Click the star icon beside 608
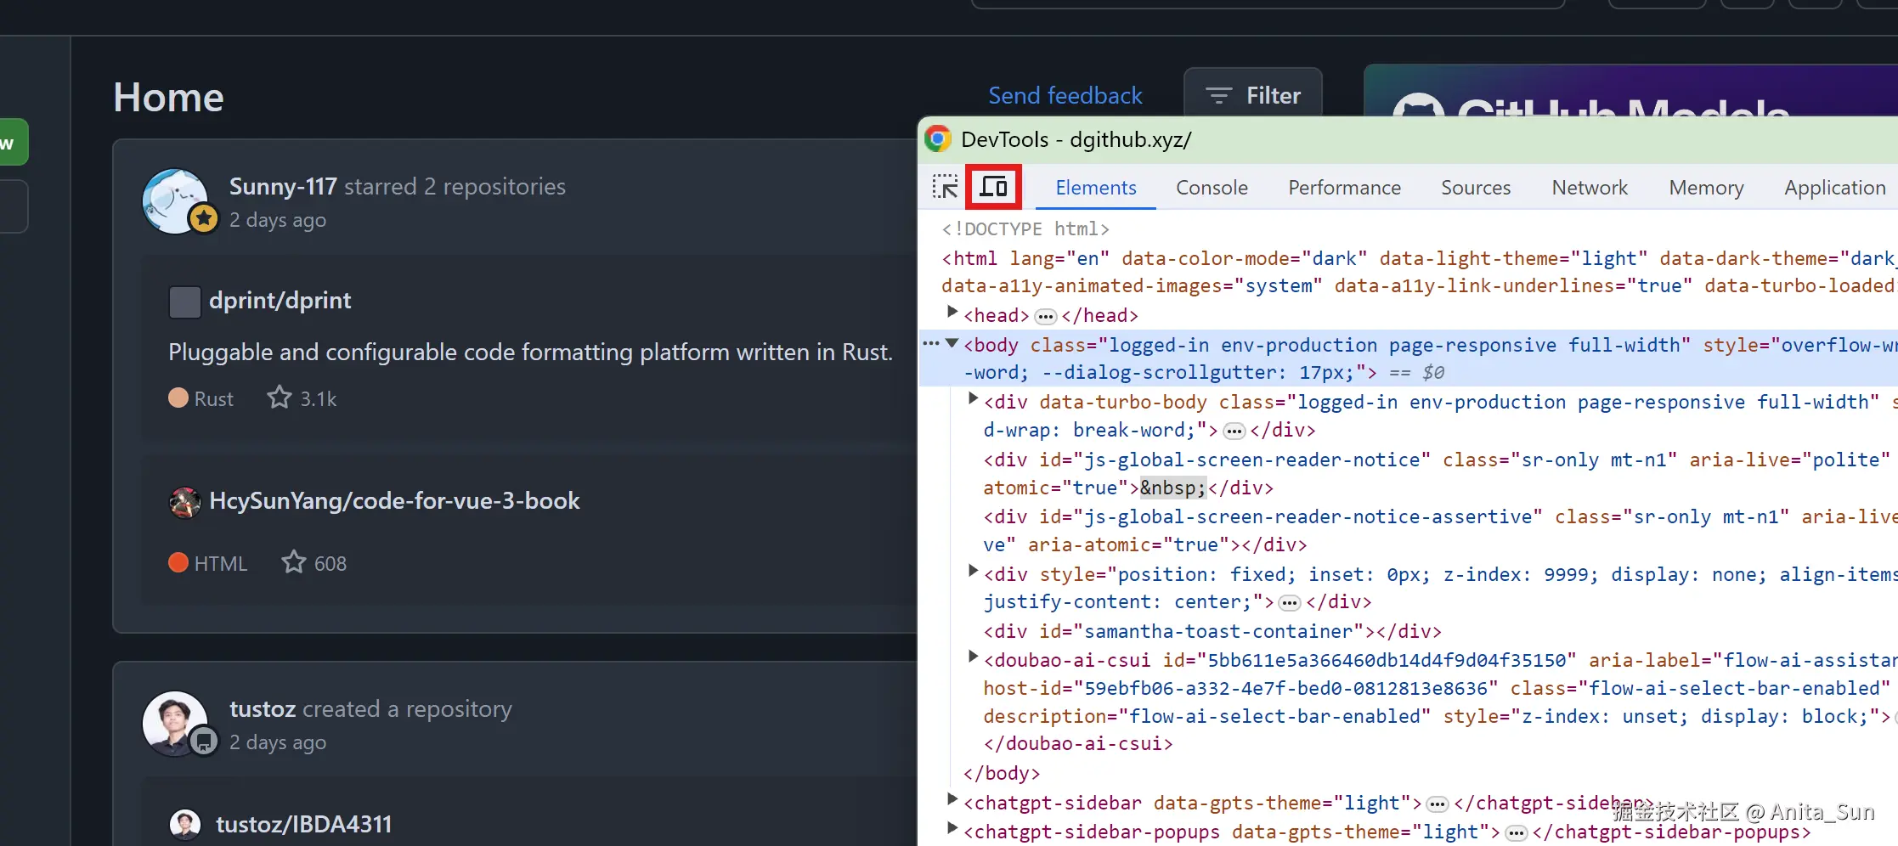The image size is (1898, 846). (294, 562)
